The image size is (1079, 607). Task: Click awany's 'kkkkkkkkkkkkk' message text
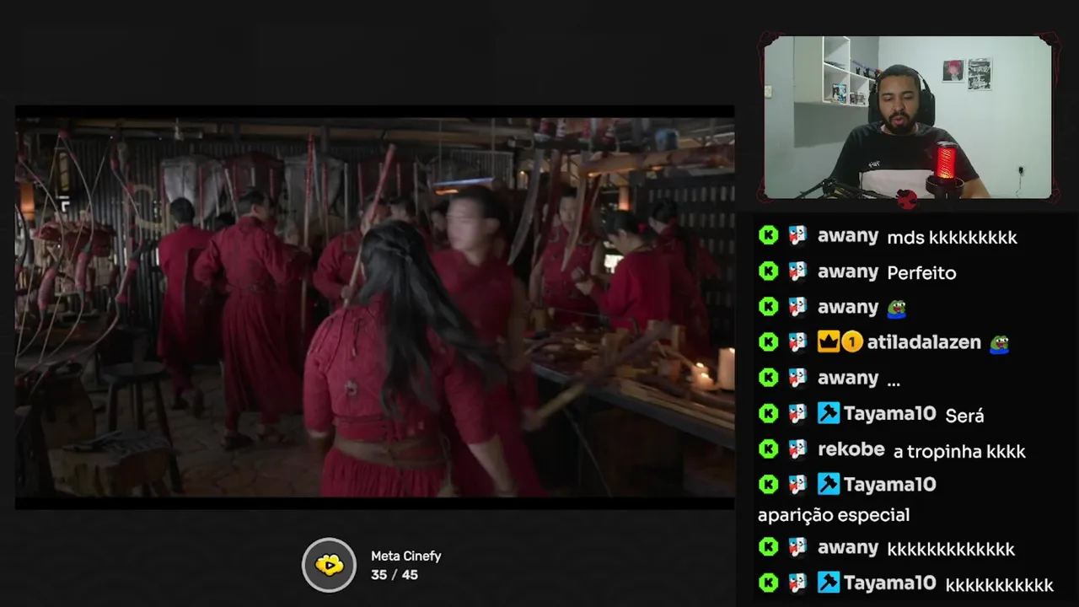pyautogui.click(x=951, y=550)
